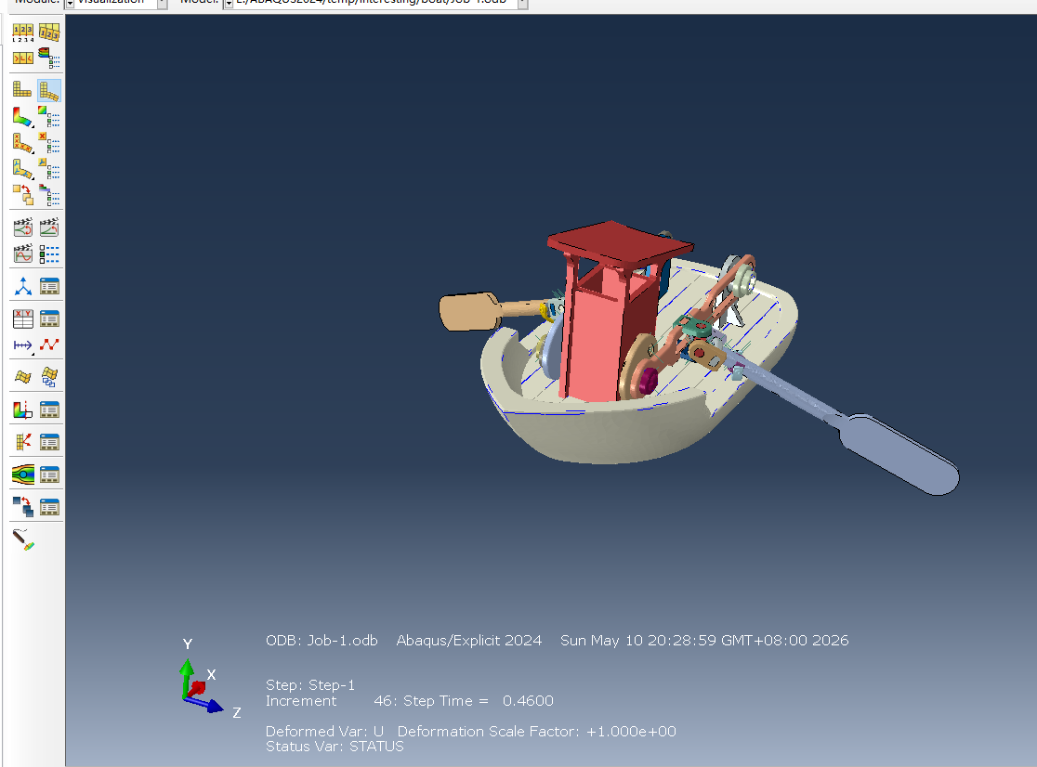Screen dimensions: 1037x767
Task: Open Superimpose Options with the tilted 123 icon
Action: pos(49,32)
